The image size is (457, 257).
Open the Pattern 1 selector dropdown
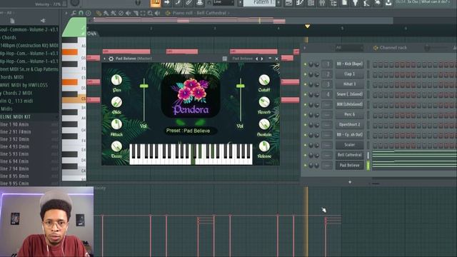(259, 3)
